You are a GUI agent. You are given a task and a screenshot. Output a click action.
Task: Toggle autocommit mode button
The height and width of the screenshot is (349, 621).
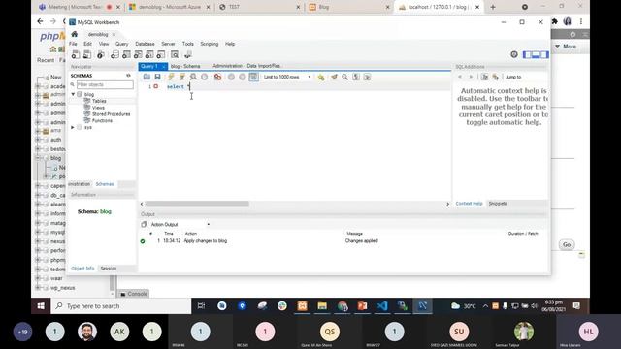[x=253, y=77]
